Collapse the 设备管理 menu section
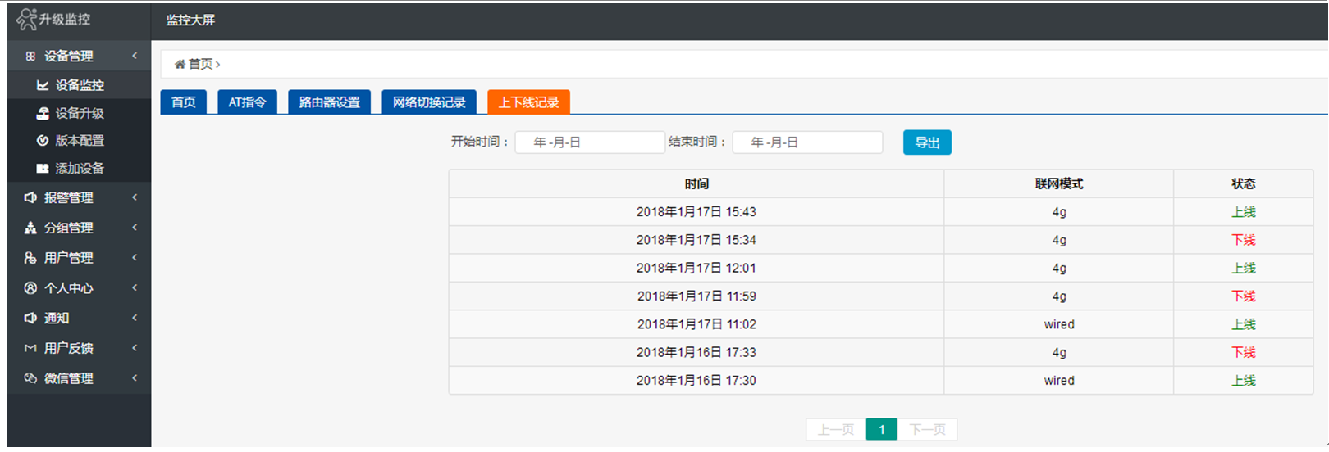1329x452 pixels. tap(135, 56)
